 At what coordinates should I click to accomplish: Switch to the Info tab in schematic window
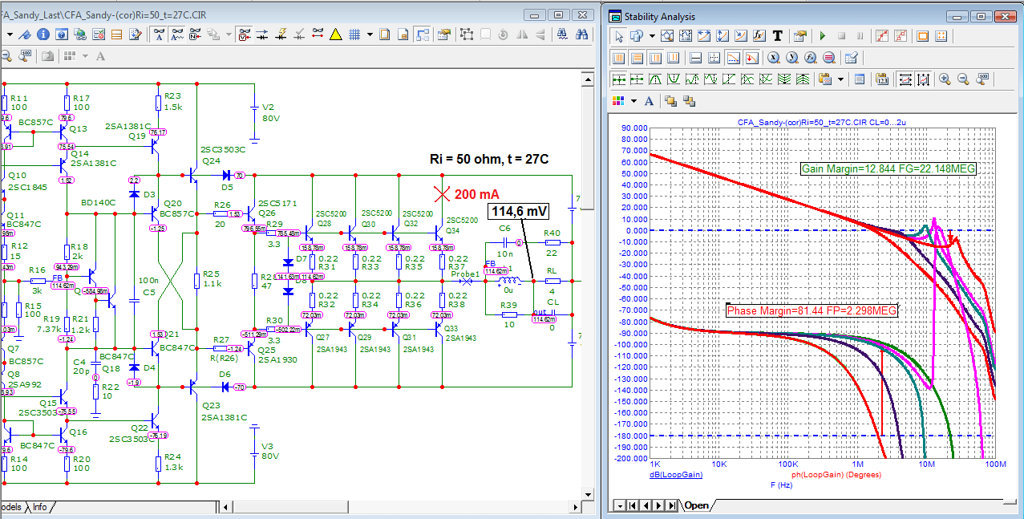click(x=39, y=507)
